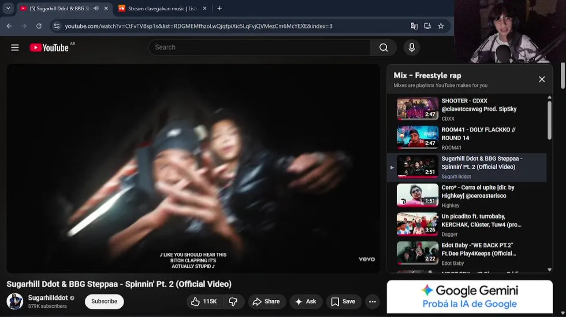Open the tab search dropdown arrow
The height and width of the screenshot is (317, 566).
[x=8, y=8]
